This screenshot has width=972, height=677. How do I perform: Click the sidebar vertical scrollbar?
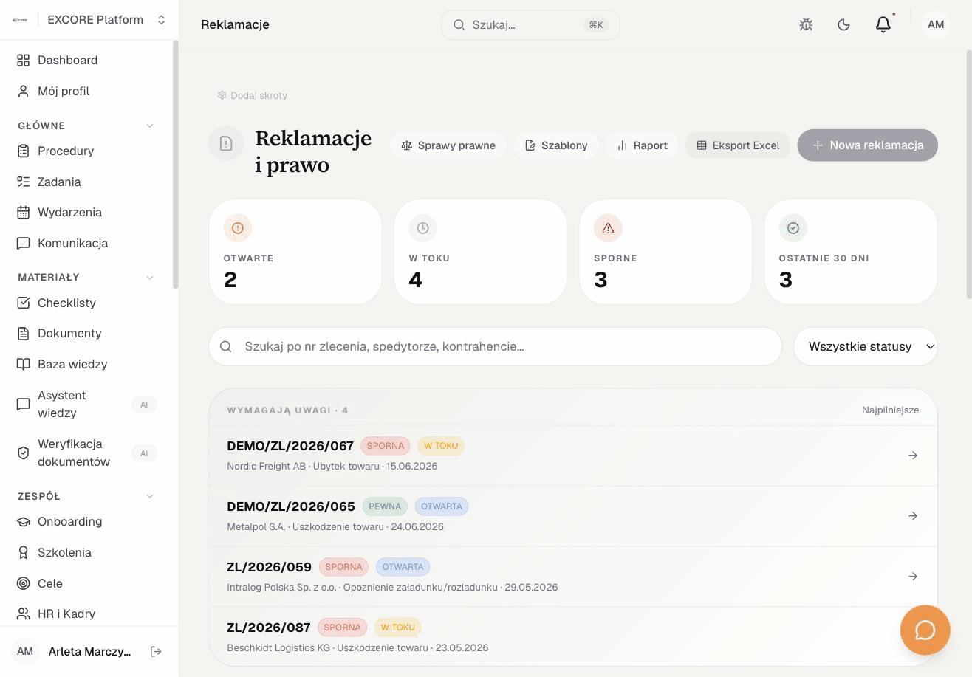[x=175, y=165]
